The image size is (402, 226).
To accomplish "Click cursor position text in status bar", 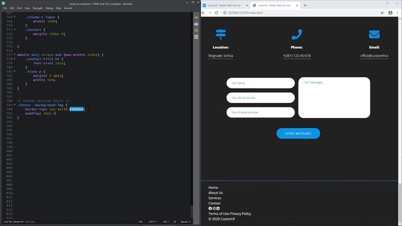I will (13, 222).
